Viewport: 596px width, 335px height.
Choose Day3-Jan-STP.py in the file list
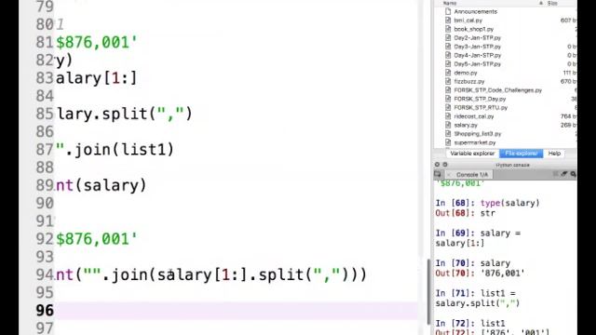point(478,47)
